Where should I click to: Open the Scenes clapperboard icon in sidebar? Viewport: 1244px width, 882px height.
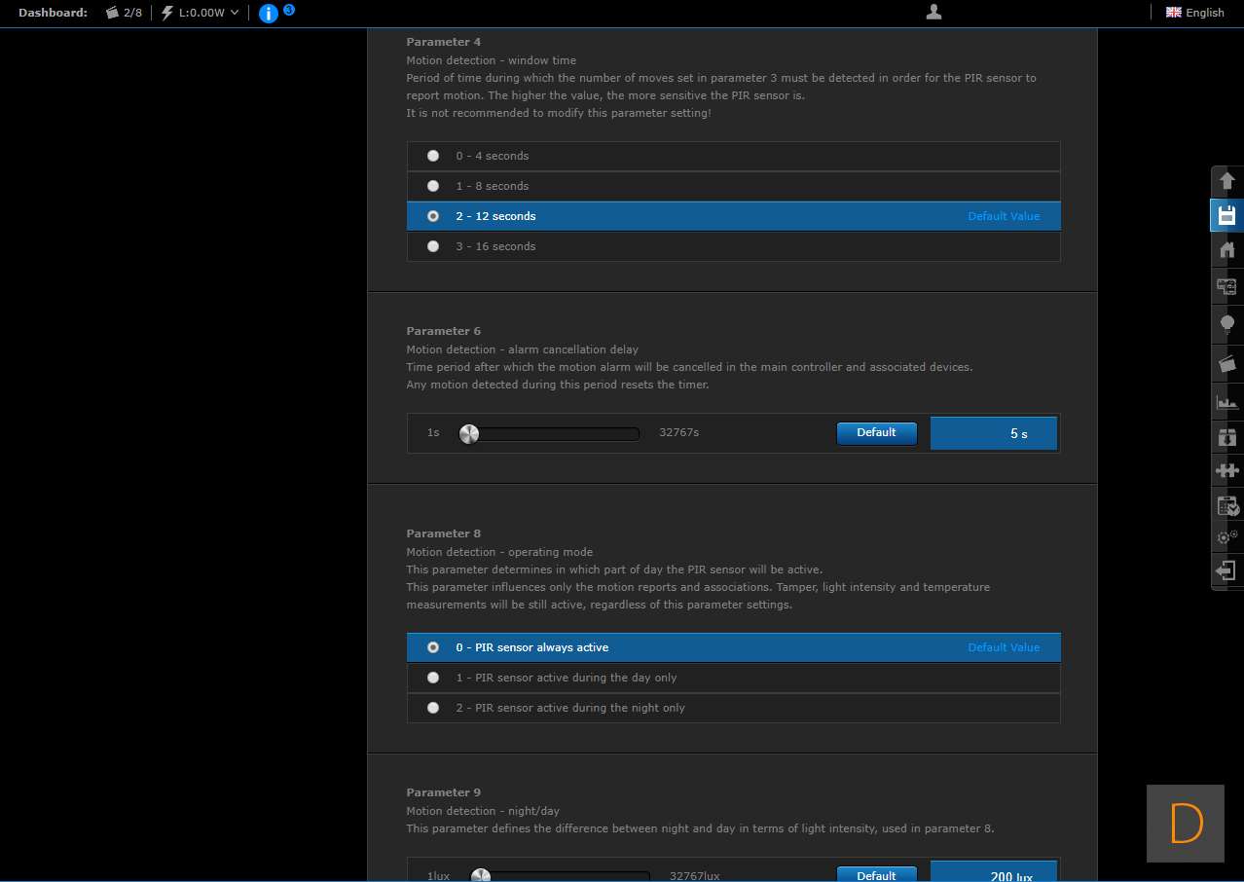point(1226,363)
